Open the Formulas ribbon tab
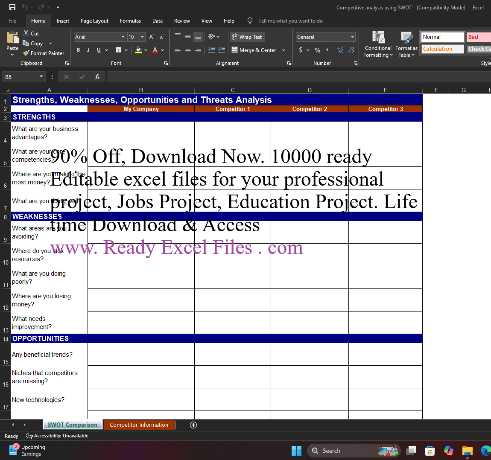 (130, 20)
